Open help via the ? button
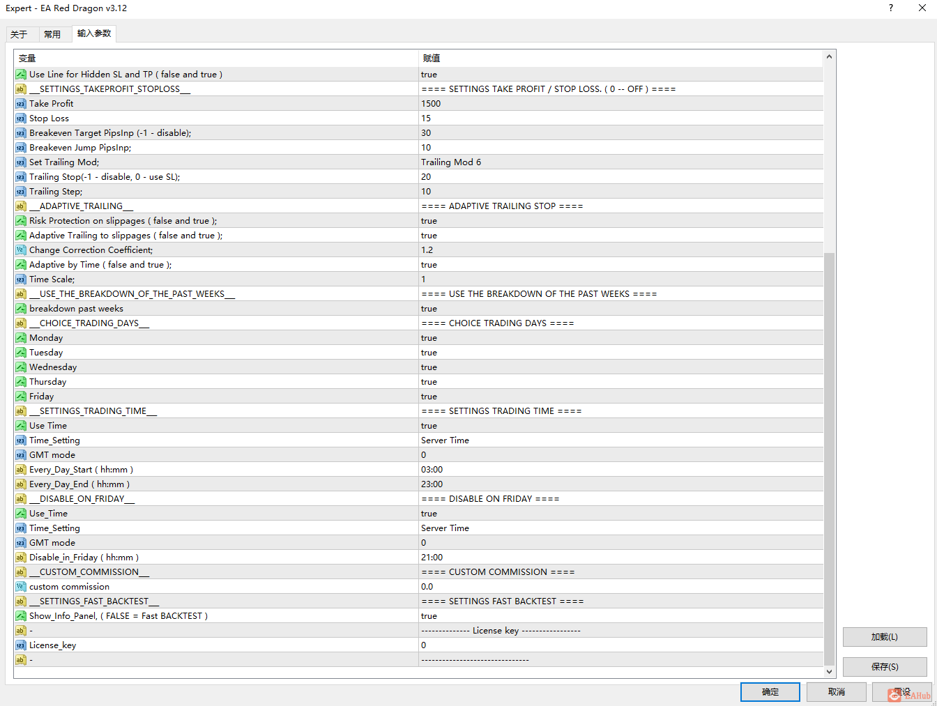Viewport: 937px width, 706px height. click(890, 8)
